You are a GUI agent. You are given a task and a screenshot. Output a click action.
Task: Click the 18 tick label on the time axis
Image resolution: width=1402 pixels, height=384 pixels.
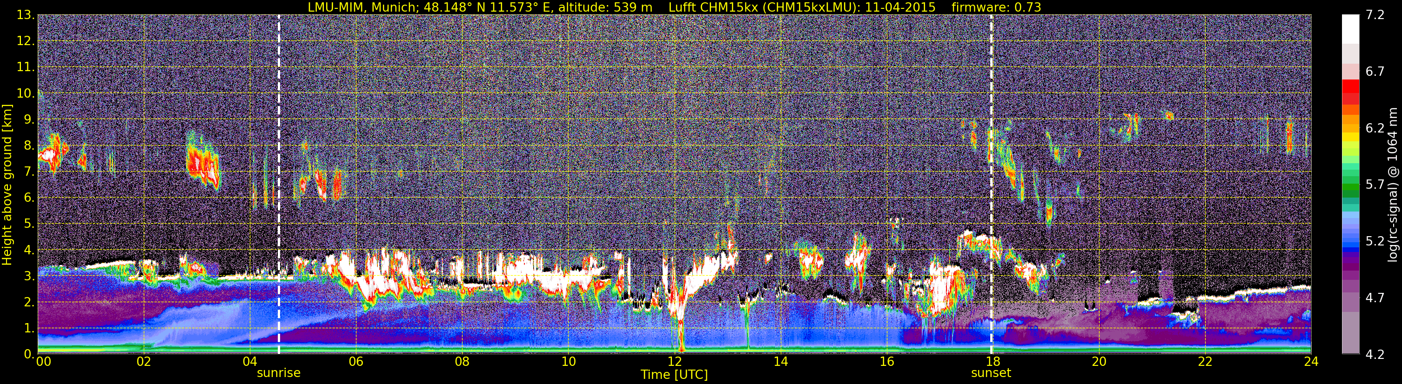[993, 362]
